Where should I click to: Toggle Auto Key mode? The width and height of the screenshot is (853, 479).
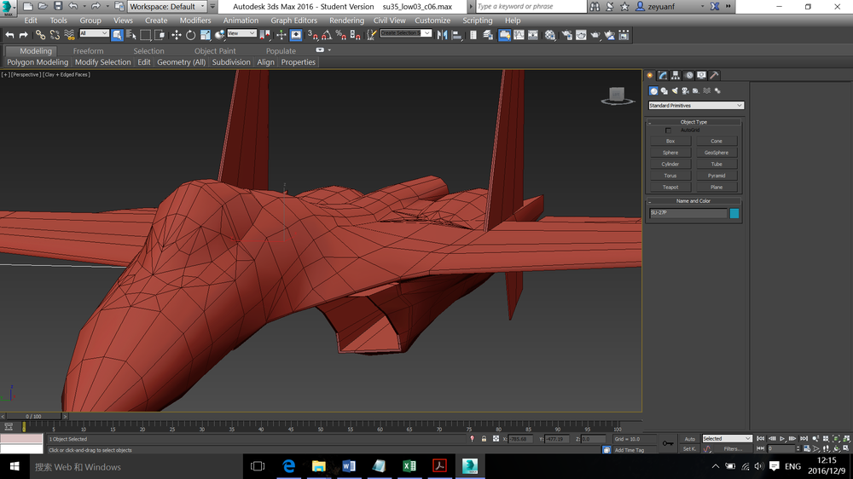690,439
